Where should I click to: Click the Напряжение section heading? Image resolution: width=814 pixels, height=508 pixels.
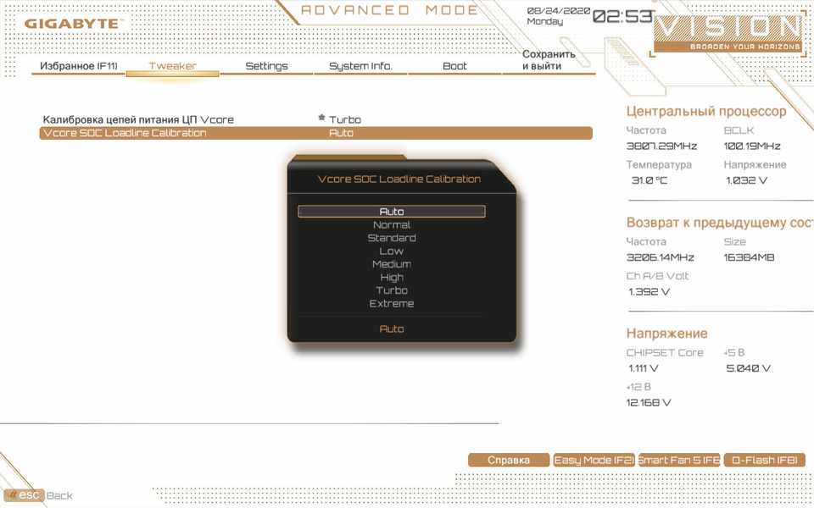[x=666, y=334]
